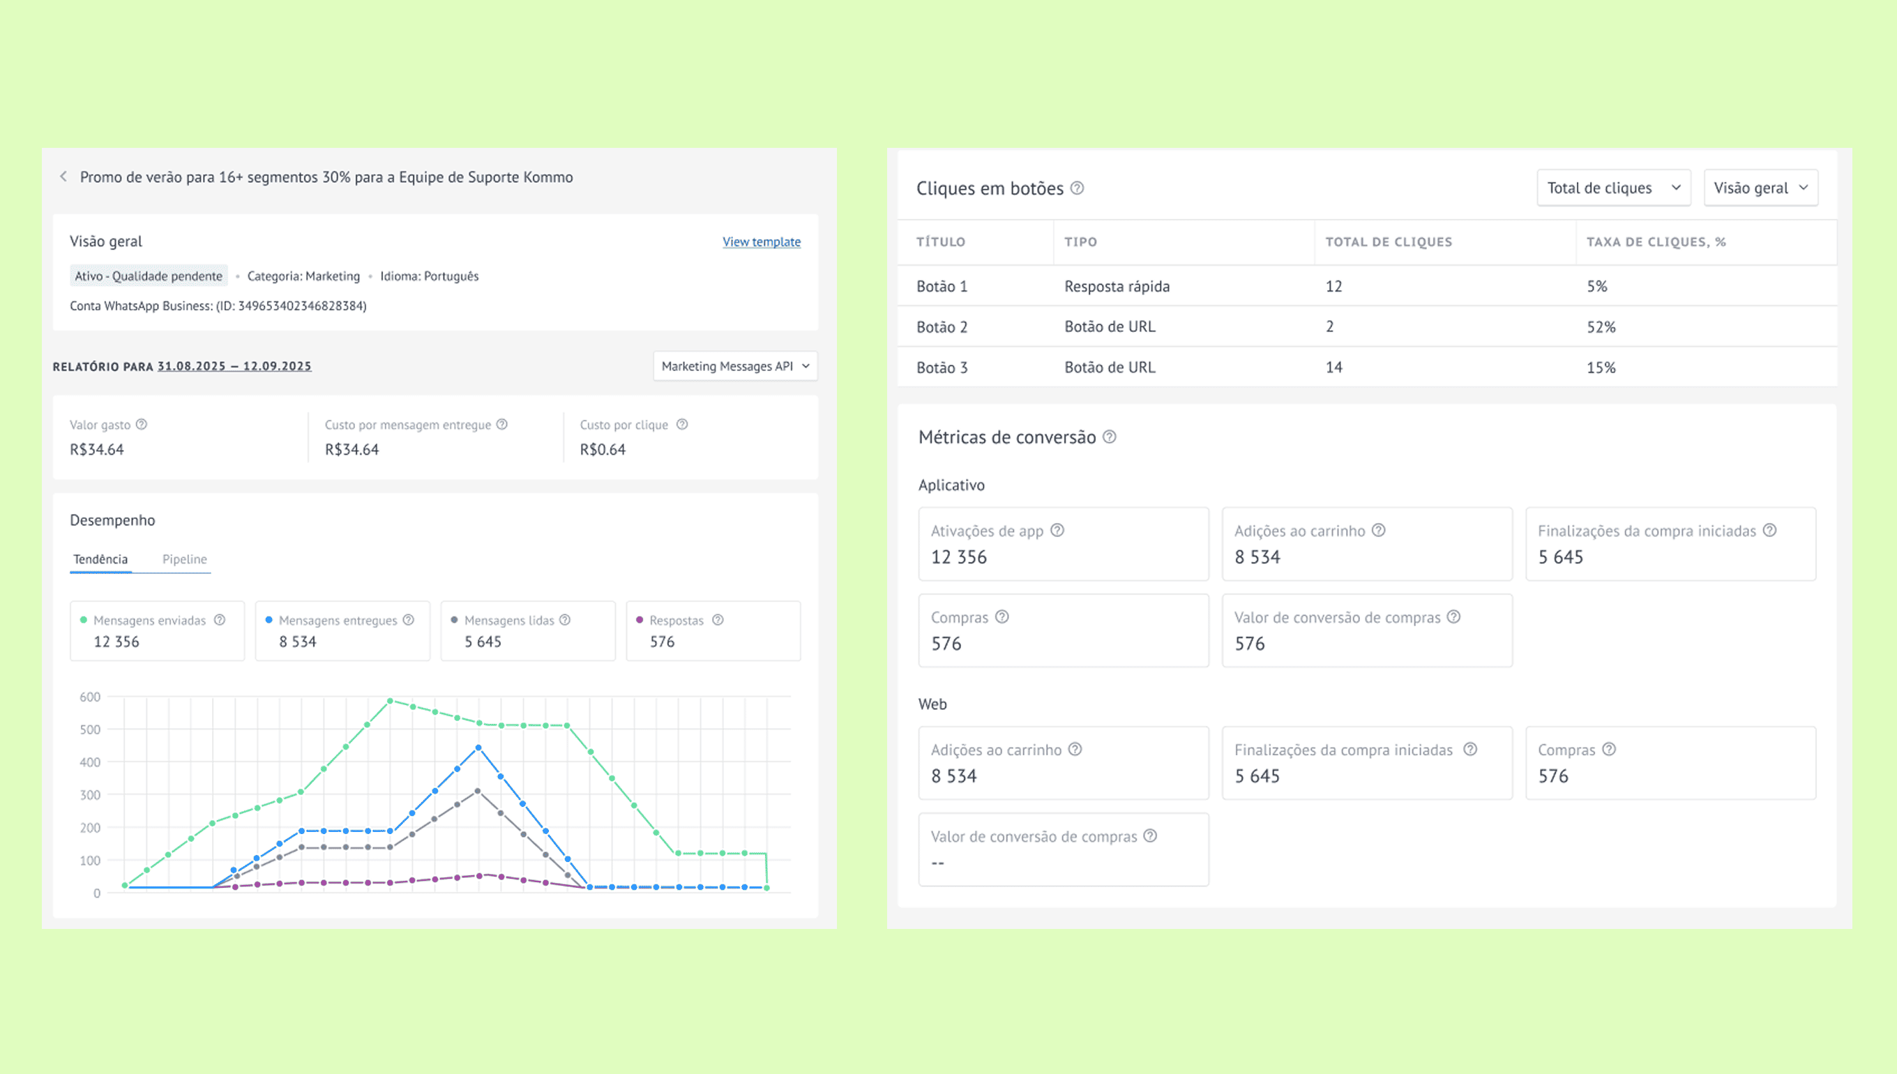Open the Marketing Messages API dropdown
1897x1074 pixels.
pos(734,366)
